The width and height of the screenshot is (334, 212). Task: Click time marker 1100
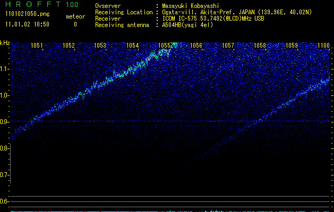point(323,46)
